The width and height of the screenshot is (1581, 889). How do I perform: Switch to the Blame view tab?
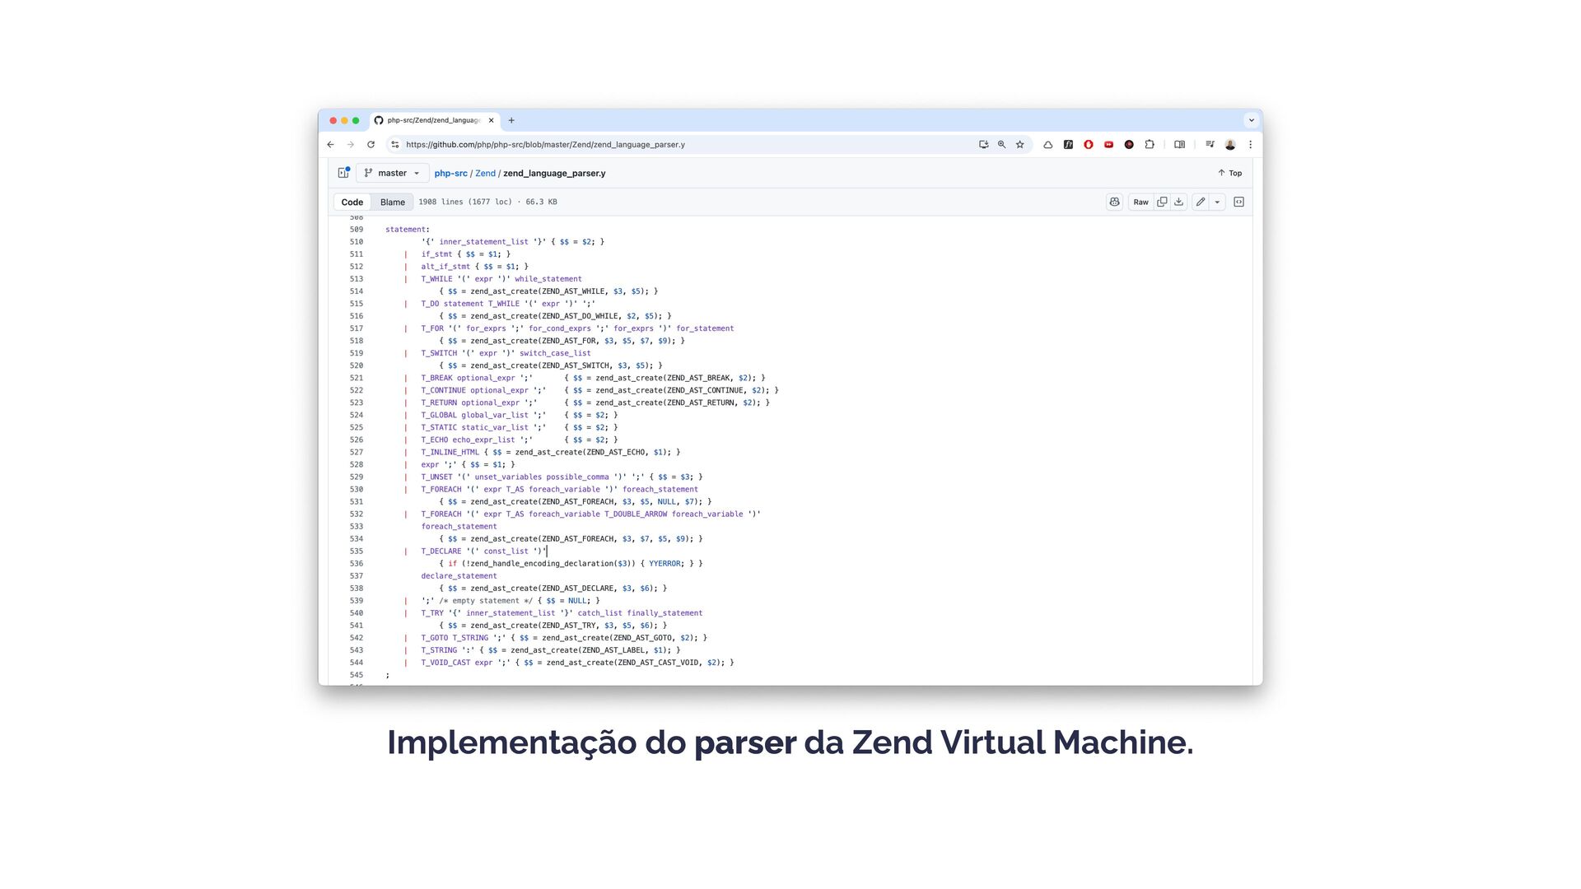coord(392,202)
